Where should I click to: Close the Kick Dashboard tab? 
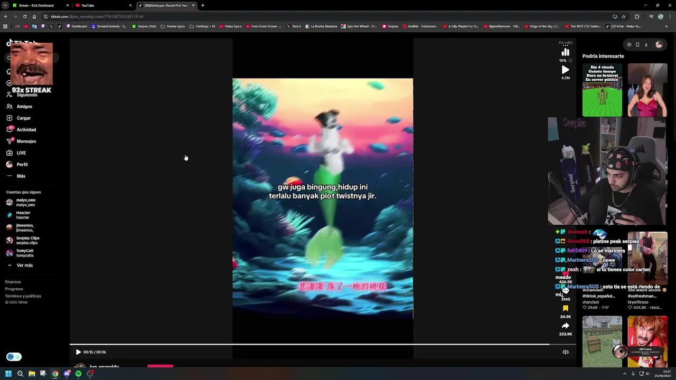coord(68,5)
